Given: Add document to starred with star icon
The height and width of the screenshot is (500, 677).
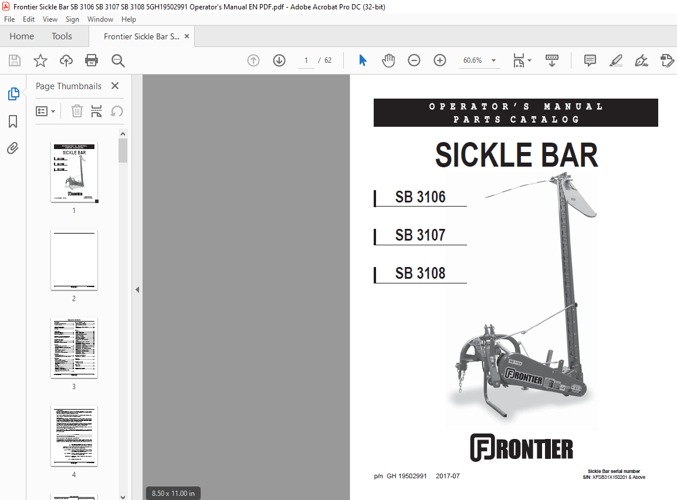Looking at the screenshot, I should (x=40, y=60).
